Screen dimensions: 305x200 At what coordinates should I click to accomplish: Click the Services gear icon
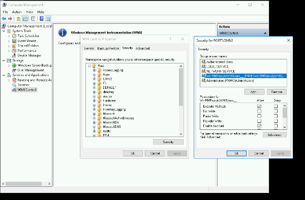click(x=14, y=85)
